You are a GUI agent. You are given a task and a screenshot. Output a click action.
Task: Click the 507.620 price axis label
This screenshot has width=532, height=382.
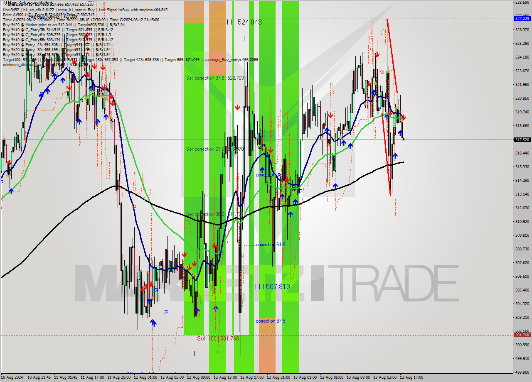[x=522, y=262]
